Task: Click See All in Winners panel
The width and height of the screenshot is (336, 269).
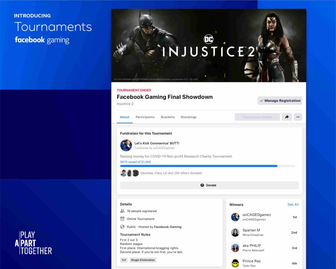Action: point(293,205)
